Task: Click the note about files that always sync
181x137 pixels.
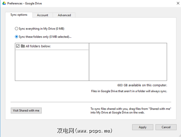Action: point(129,91)
